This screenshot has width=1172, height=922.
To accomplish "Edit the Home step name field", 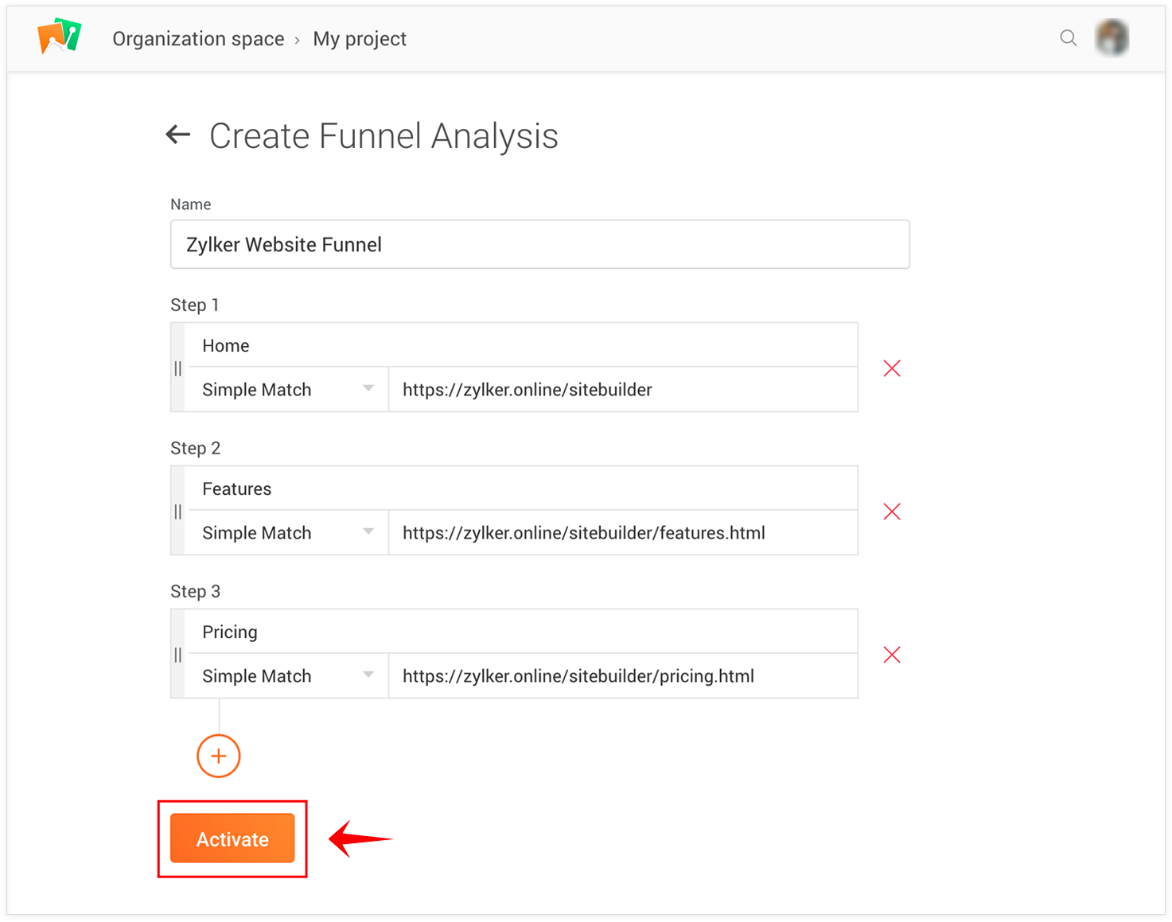I will coord(522,345).
